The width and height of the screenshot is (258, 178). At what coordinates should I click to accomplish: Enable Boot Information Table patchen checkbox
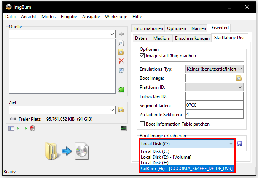pyautogui.click(x=142, y=124)
